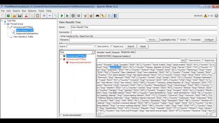Switch to the Sampler result tab
This screenshot has height=123, width=219.
coord(103,52)
